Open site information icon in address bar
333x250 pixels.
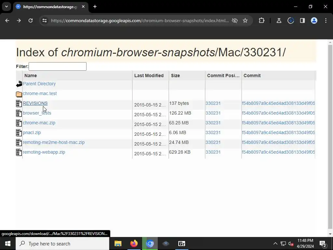[x=45, y=21]
